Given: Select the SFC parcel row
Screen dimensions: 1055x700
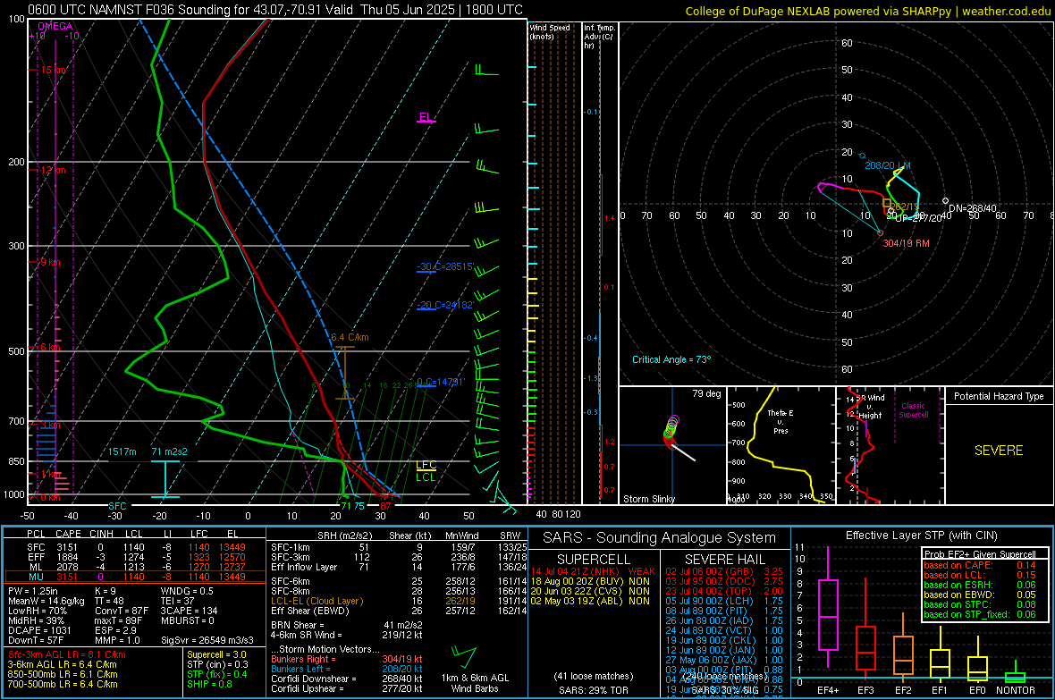Looking at the screenshot, I should point(136,547).
